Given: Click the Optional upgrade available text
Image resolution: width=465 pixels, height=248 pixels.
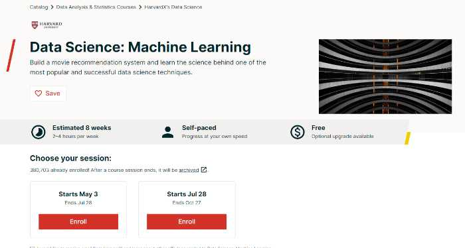Looking at the screenshot, I should coord(343,137).
